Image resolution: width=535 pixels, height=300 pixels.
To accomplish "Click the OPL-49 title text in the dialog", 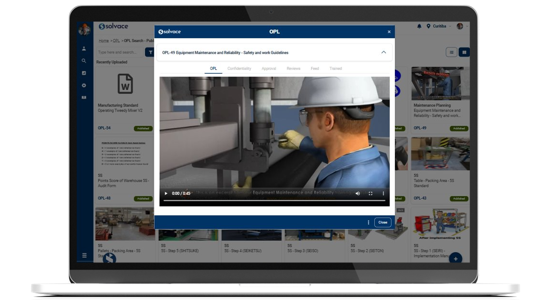I will 225,53.
